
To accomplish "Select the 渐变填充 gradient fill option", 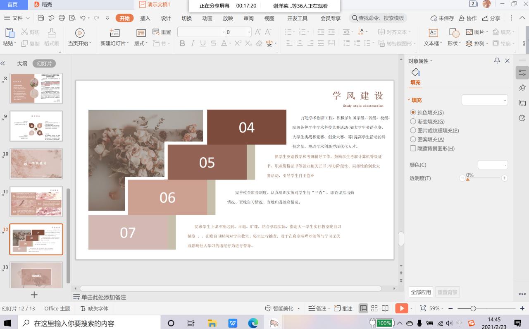I will 413,122.
